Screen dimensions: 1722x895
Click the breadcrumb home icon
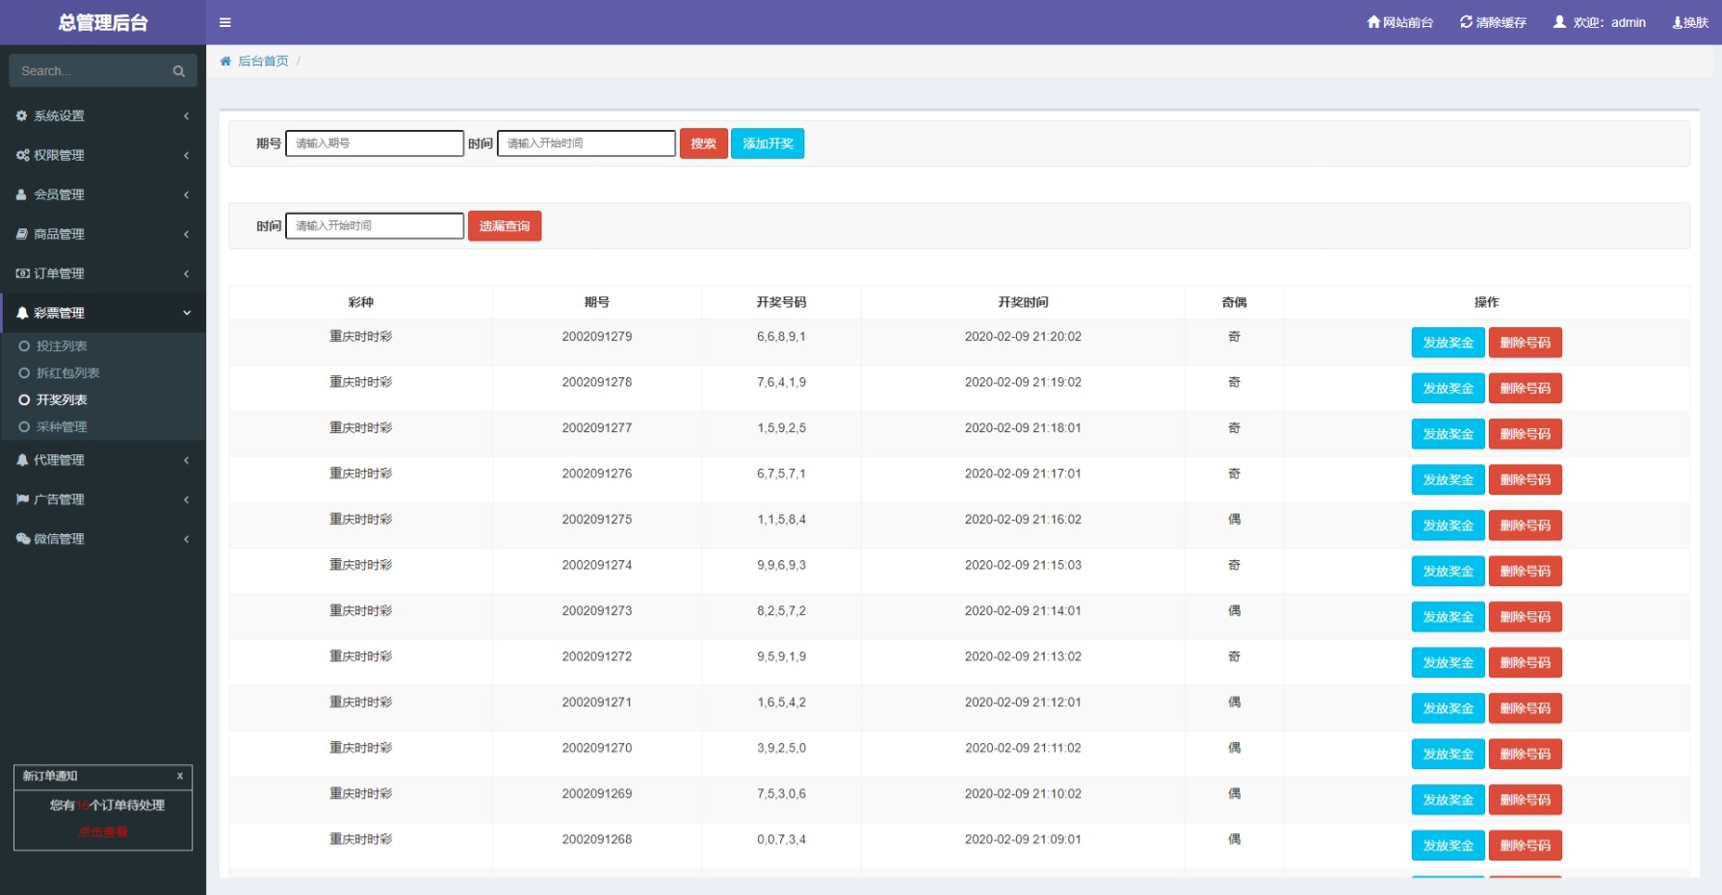point(225,61)
